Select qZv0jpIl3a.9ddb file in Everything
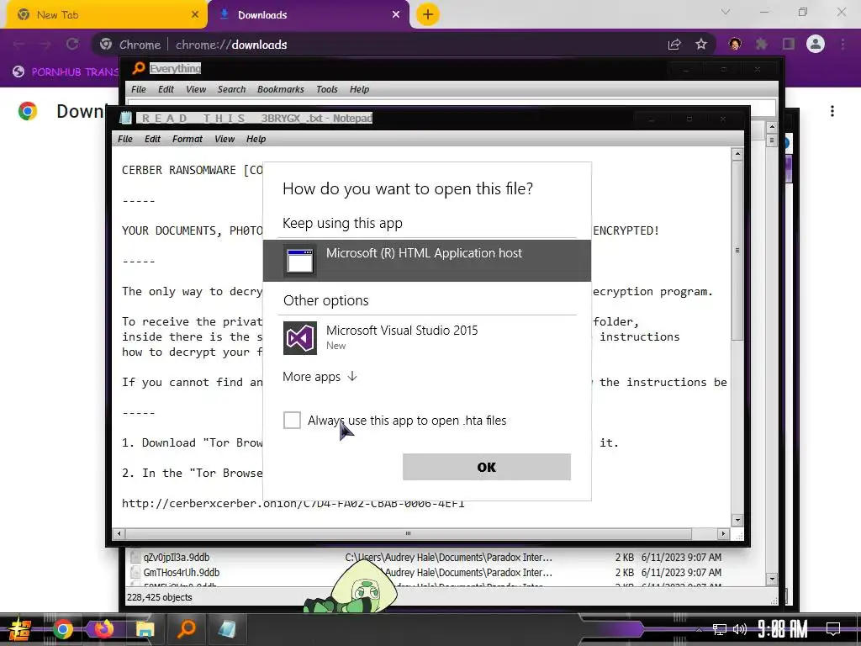Viewport: 861px width, 646px height. pyautogui.click(x=177, y=557)
